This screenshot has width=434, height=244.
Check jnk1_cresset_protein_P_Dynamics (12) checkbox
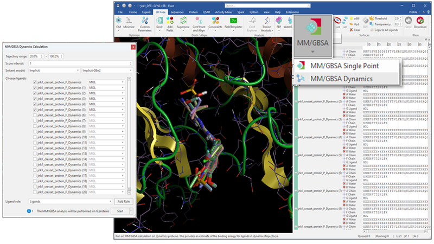pos(35,148)
